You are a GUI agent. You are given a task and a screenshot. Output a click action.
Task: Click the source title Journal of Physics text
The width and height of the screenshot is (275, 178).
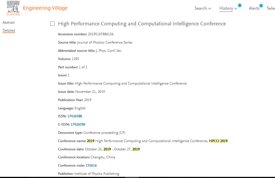coord(105,42)
